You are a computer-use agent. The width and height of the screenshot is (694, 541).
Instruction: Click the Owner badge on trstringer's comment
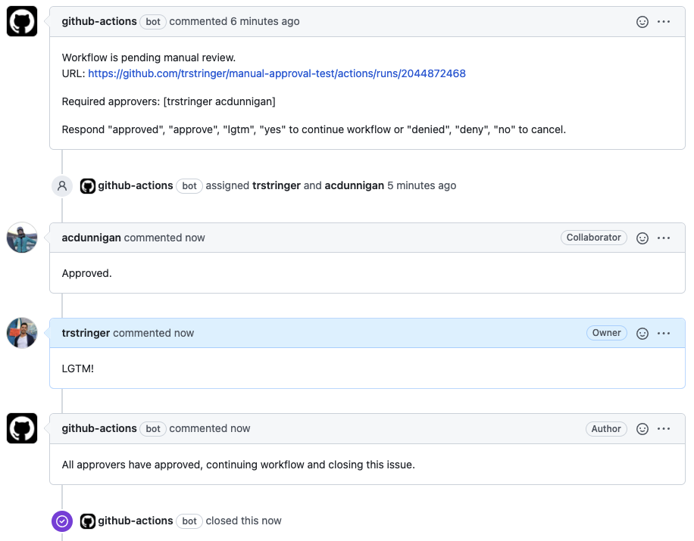pyautogui.click(x=606, y=333)
